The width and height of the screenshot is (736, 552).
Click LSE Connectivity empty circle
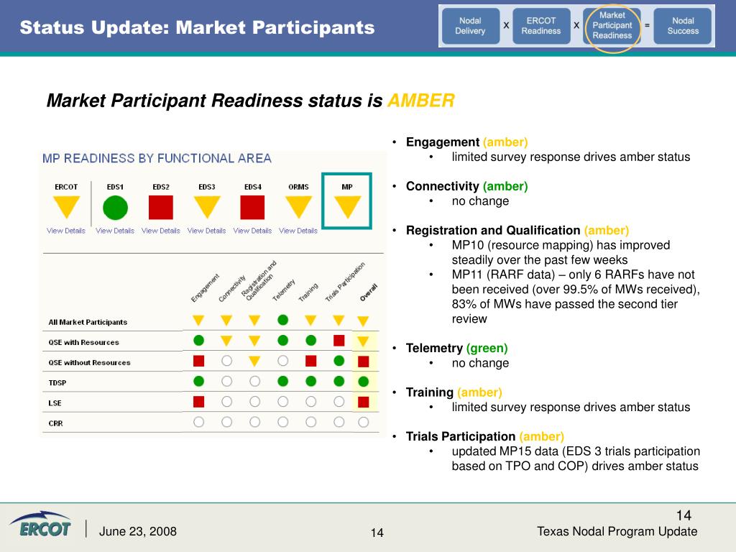(x=226, y=401)
